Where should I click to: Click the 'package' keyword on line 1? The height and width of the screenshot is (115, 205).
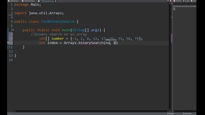coord(21,4)
